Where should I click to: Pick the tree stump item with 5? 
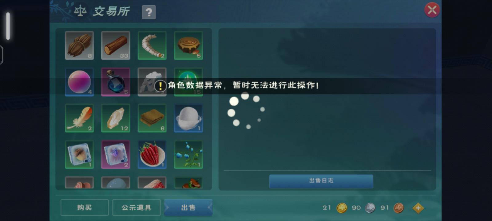(x=188, y=45)
